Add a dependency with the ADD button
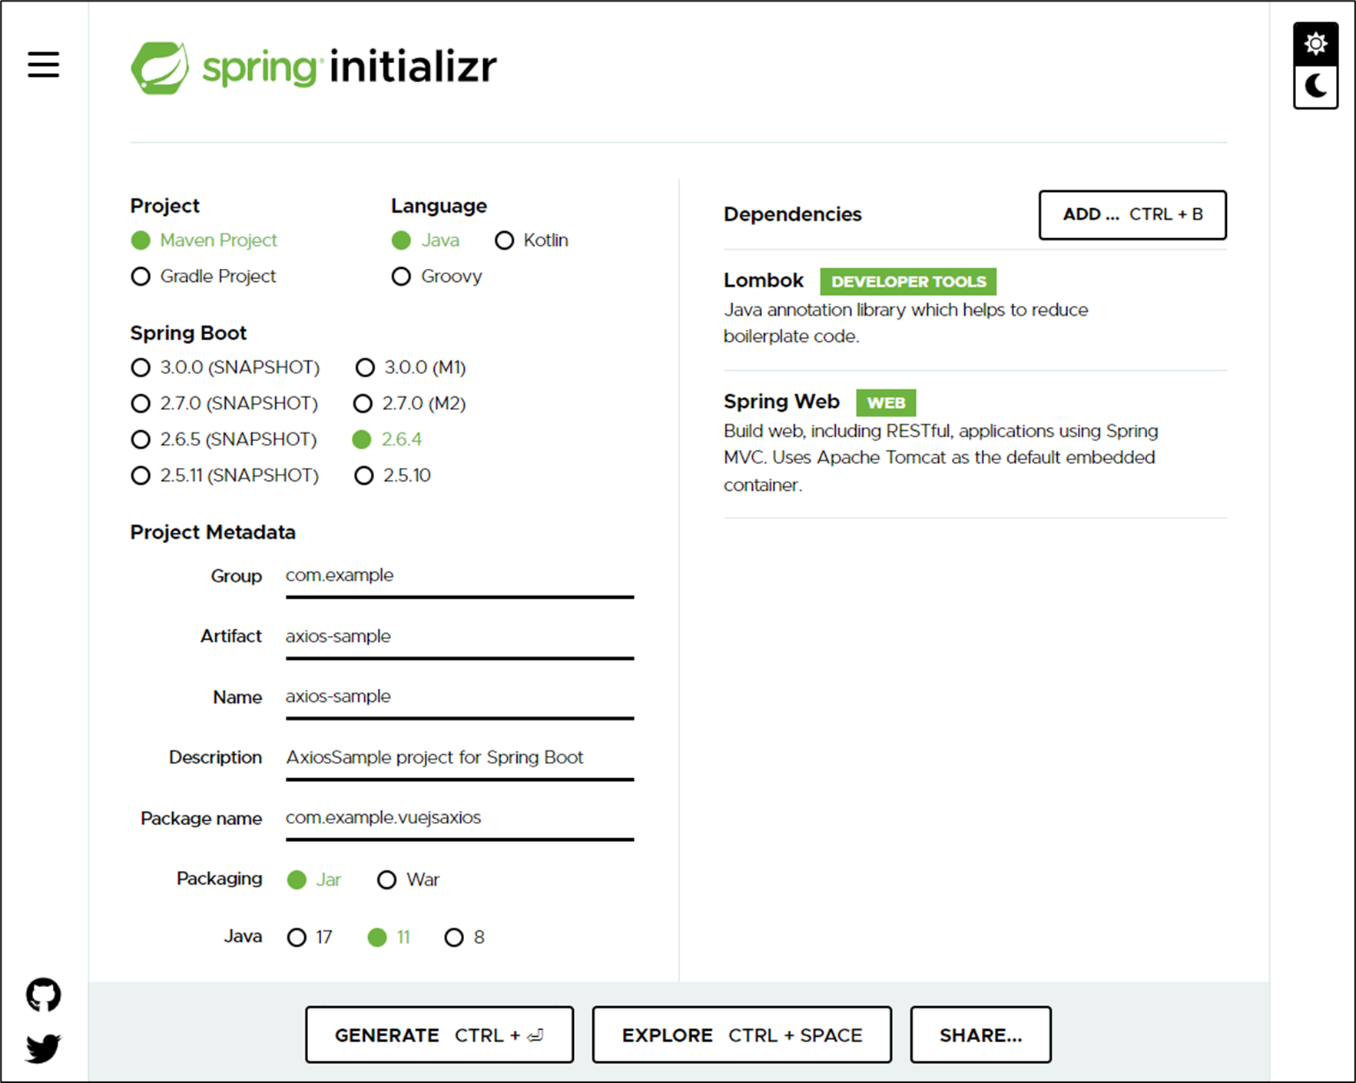 [x=1132, y=215]
